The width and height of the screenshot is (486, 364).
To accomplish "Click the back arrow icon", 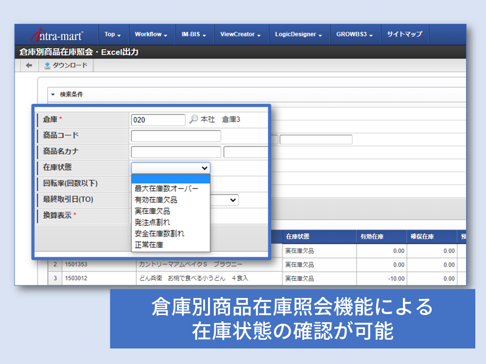I will 29,66.
